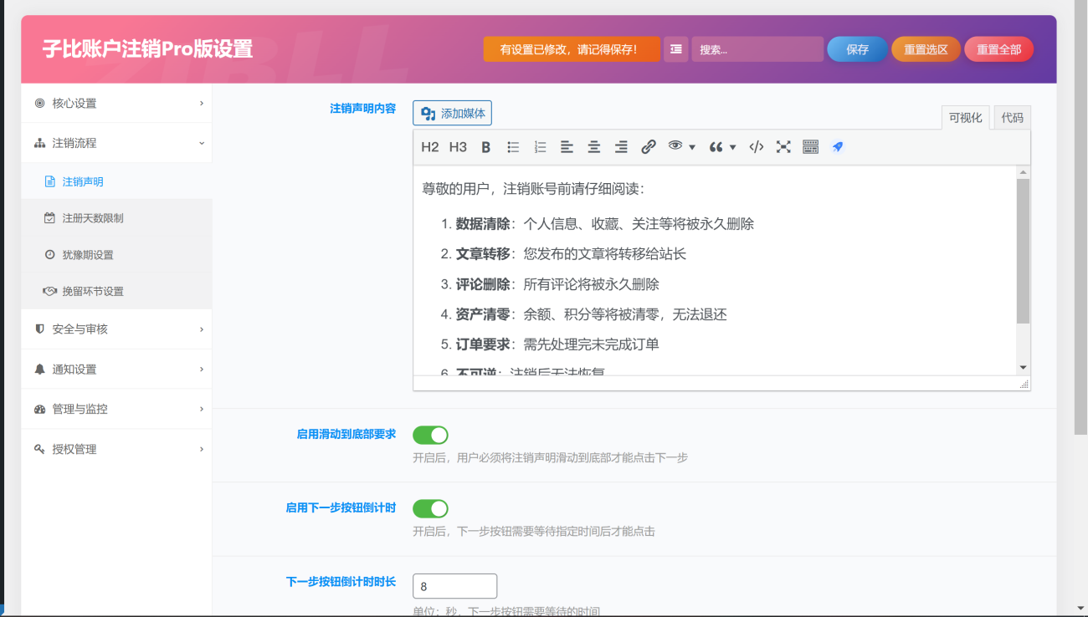
Task: Center-align text in the editor
Action: tap(593, 147)
